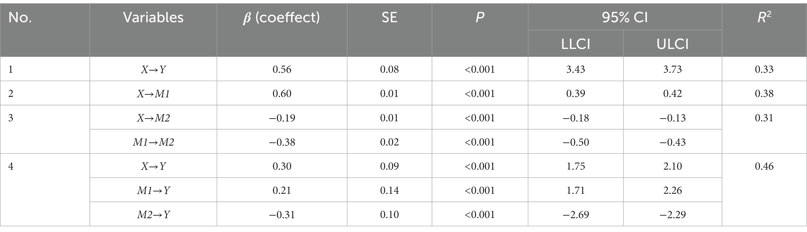Click the LLCI value −2.69

pyautogui.click(x=576, y=214)
